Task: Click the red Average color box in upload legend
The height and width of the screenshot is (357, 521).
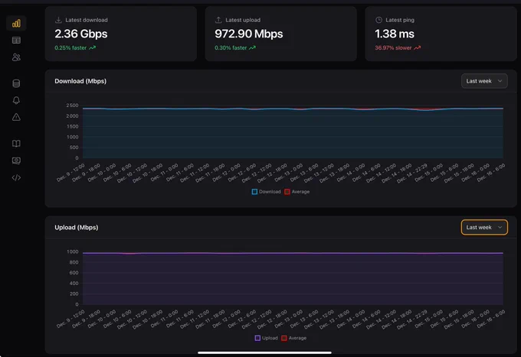Action: [x=284, y=338]
